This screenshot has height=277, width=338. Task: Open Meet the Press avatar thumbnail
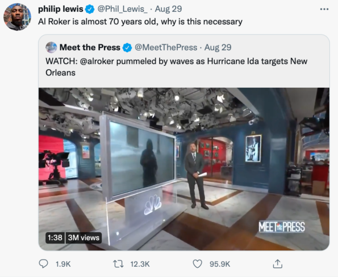click(51, 47)
